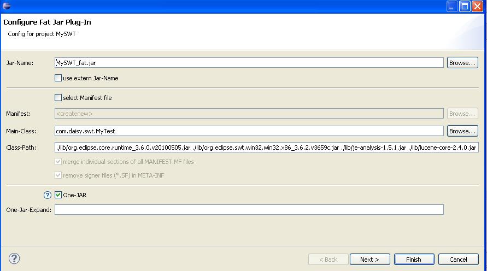Click the One-Jar-Expand: label

point(29,210)
